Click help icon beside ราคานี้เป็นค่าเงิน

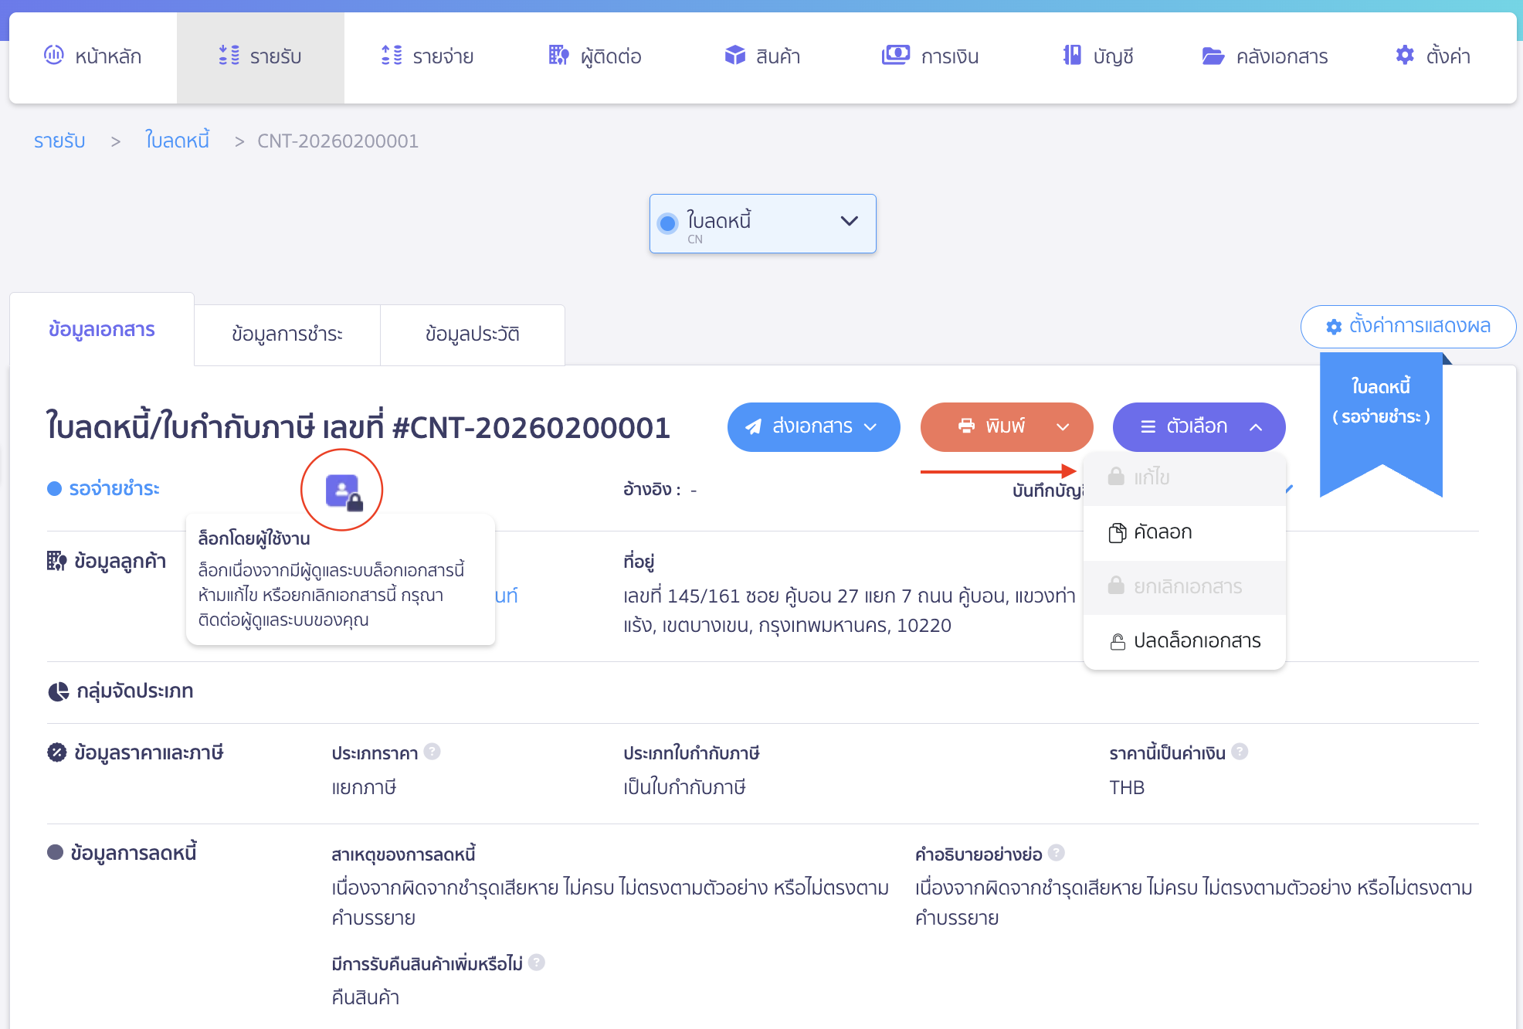click(x=1240, y=752)
